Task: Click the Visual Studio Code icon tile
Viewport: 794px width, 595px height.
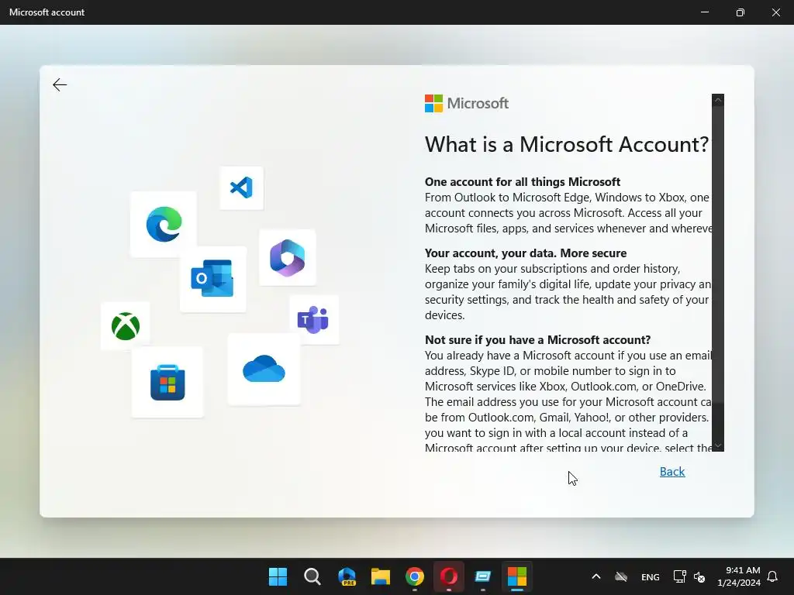Action: (242, 187)
